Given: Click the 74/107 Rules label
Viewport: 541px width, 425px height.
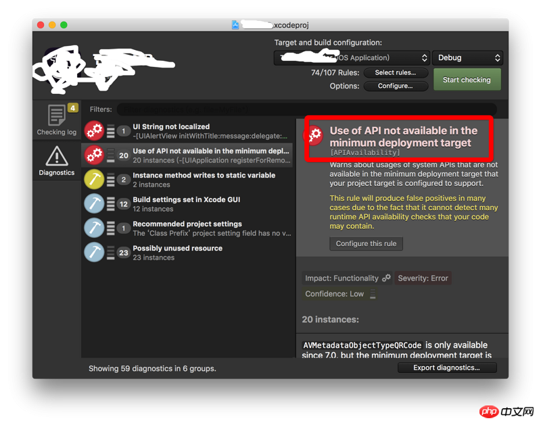Looking at the screenshot, I should [x=335, y=73].
